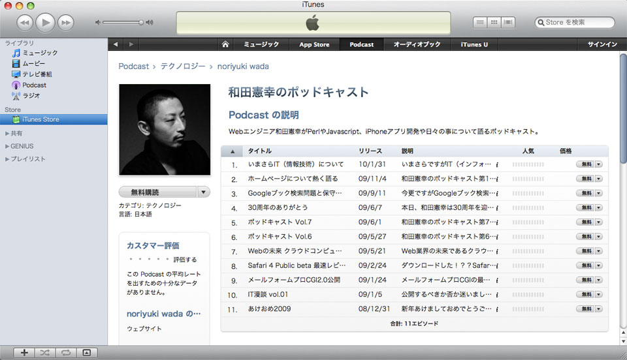The image size is (627, 360).
Task: Show info for いまさらIT episode
Action: tap(497, 164)
